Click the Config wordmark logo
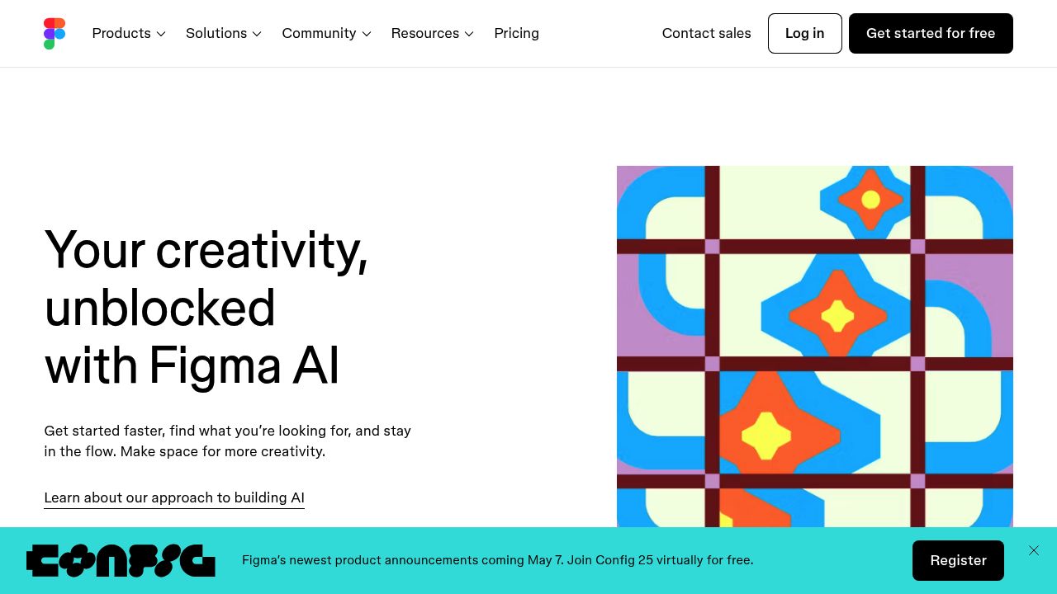 coord(121,561)
